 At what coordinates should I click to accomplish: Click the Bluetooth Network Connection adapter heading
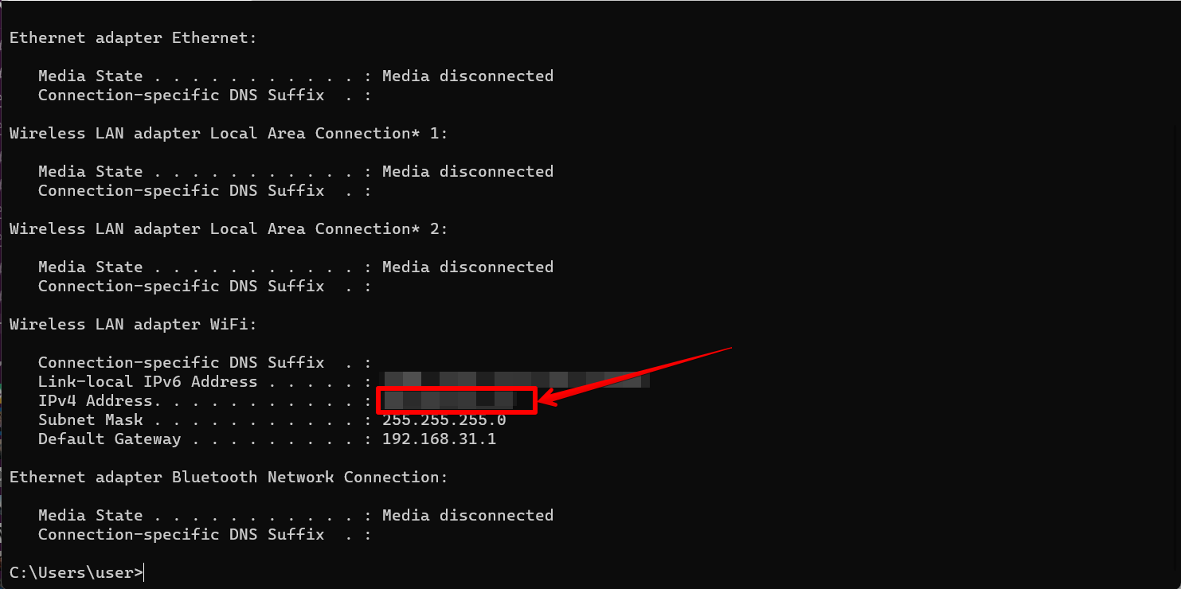(x=229, y=477)
